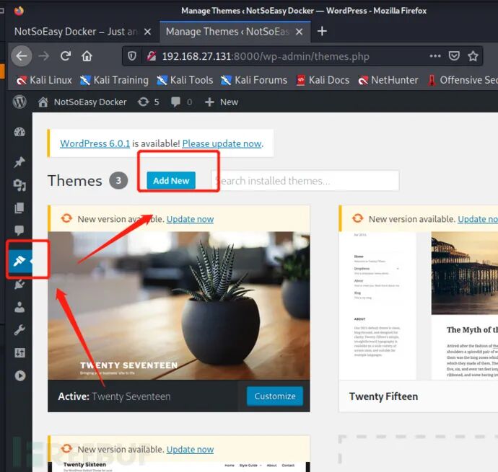Open Settings via the sidebar sliders icon
Viewport: 498px width, 472px height.
[x=19, y=352]
